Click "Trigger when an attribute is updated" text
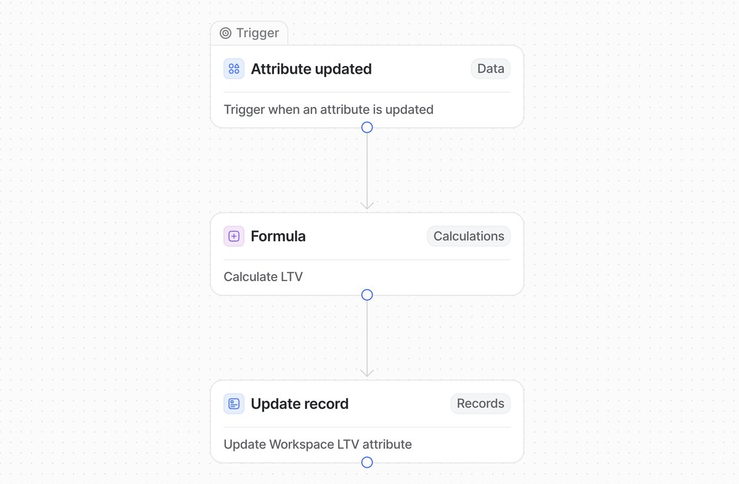The height and width of the screenshot is (484, 739). 328,109
